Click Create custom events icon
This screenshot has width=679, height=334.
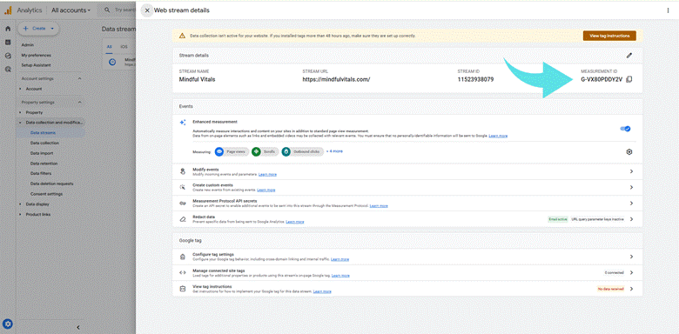[x=183, y=187]
